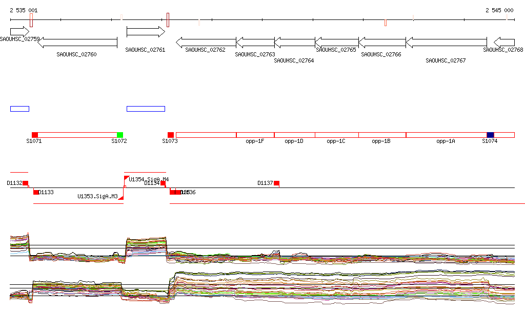Select the SAOUHSC_02762 gene arrow
This screenshot has height=313, width=525.
(206, 43)
